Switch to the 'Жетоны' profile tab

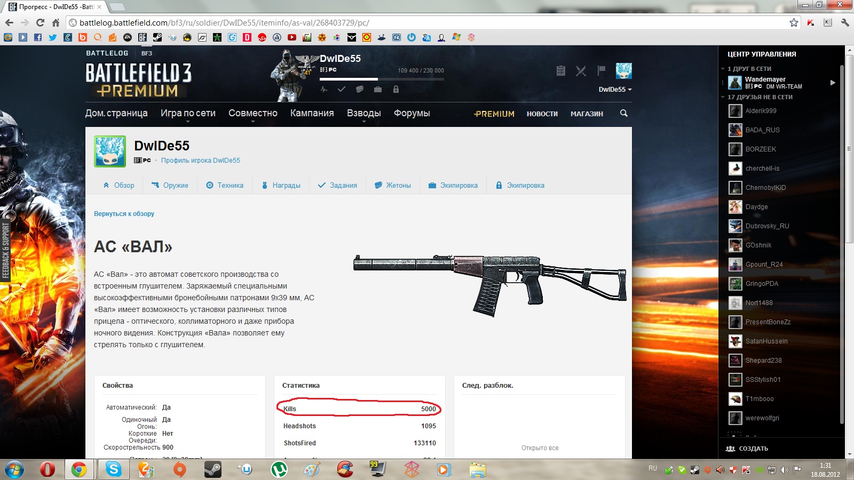(x=393, y=185)
